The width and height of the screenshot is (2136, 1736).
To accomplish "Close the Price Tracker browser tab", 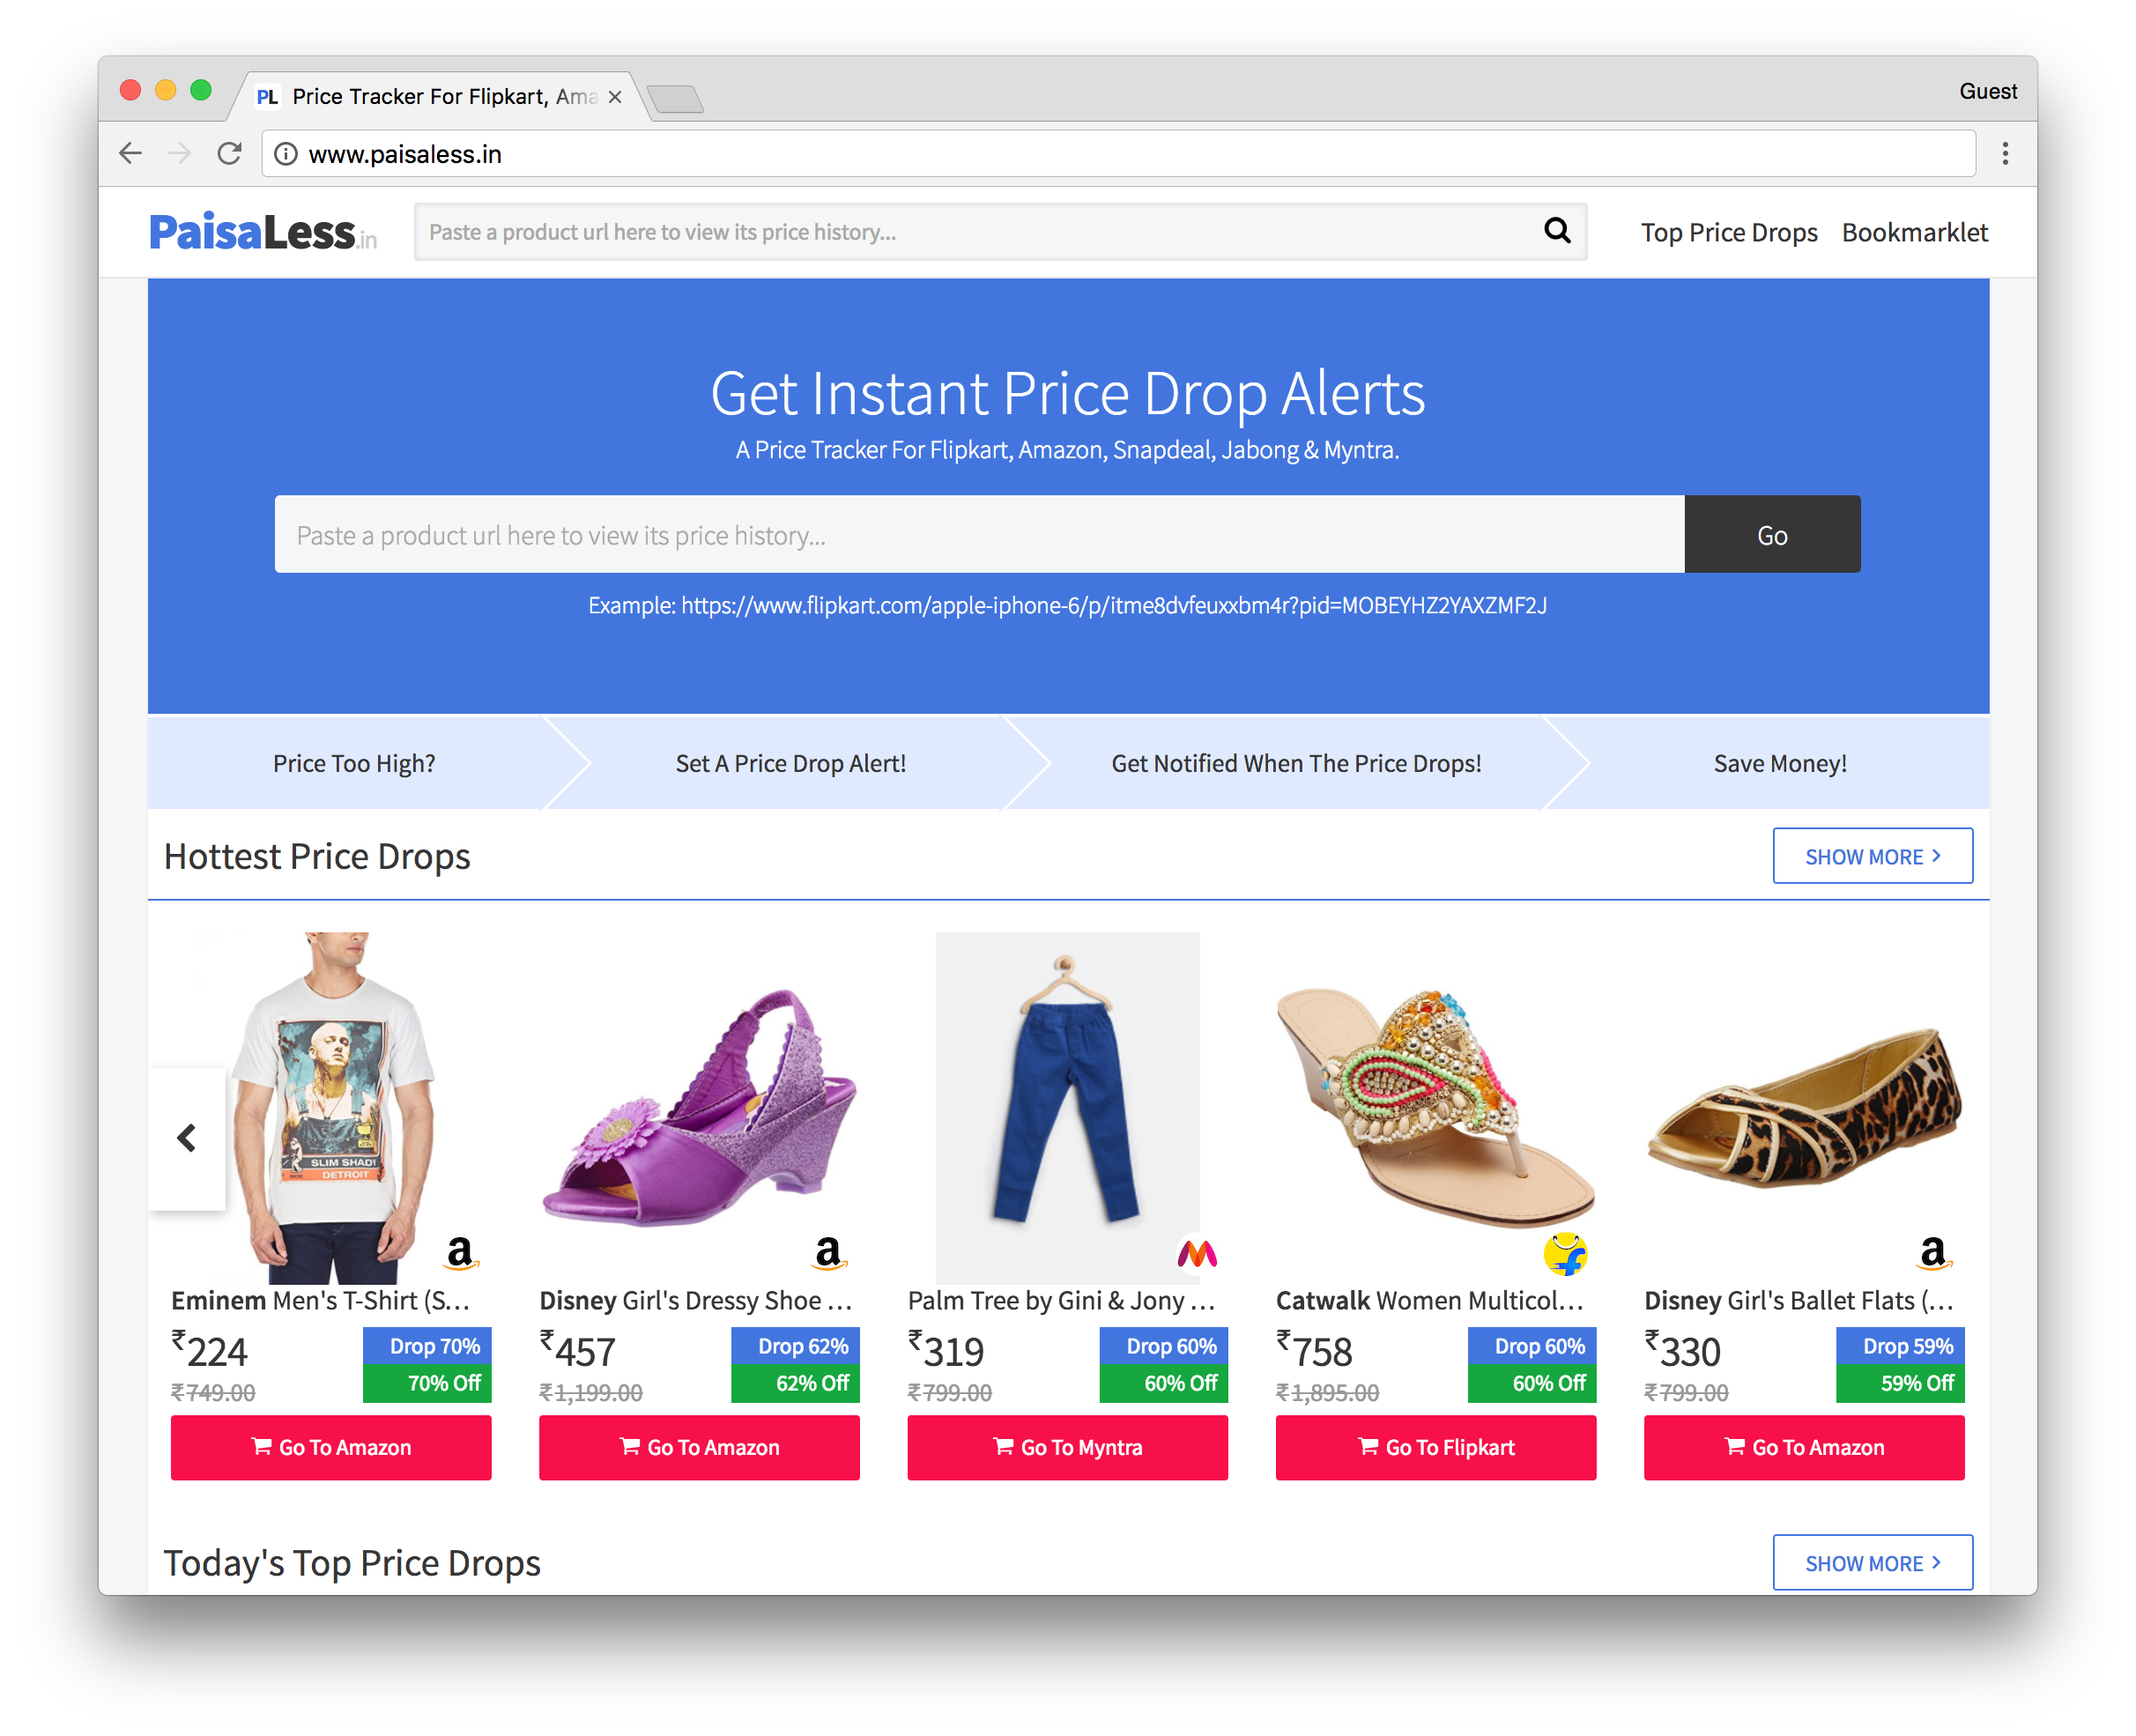I will coord(615,97).
